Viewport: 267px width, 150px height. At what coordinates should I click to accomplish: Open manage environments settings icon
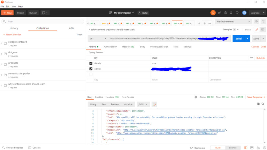pyautogui.click(x=263, y=22)
